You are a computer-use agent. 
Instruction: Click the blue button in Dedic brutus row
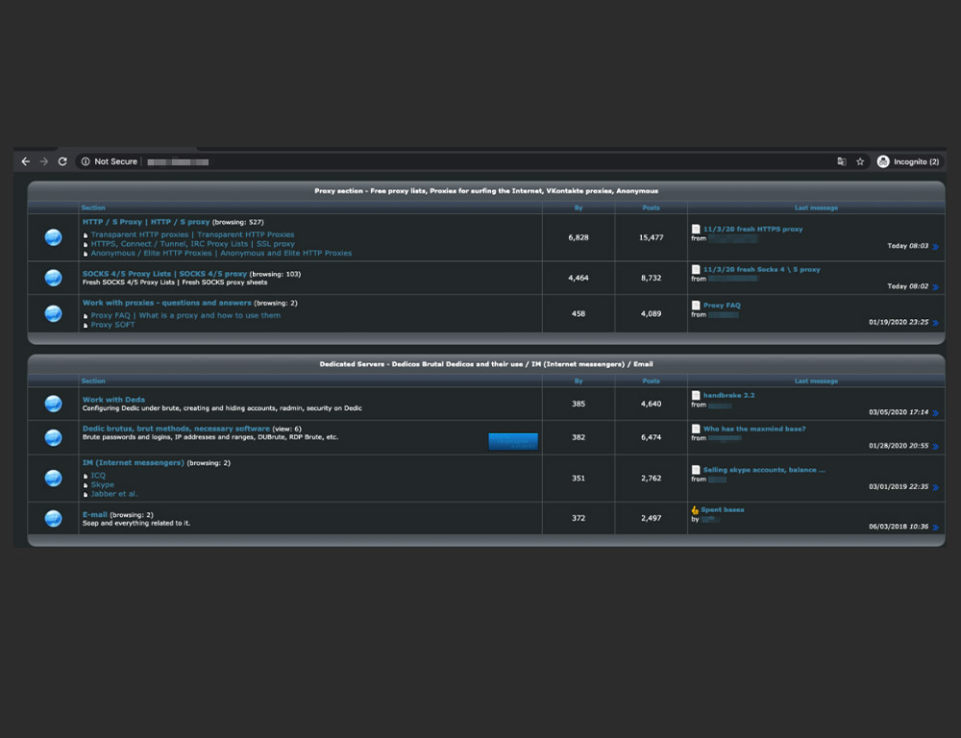512,441
